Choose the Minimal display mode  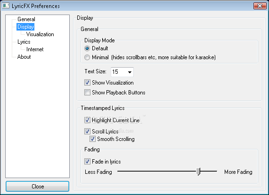click(x=87, y=57)
